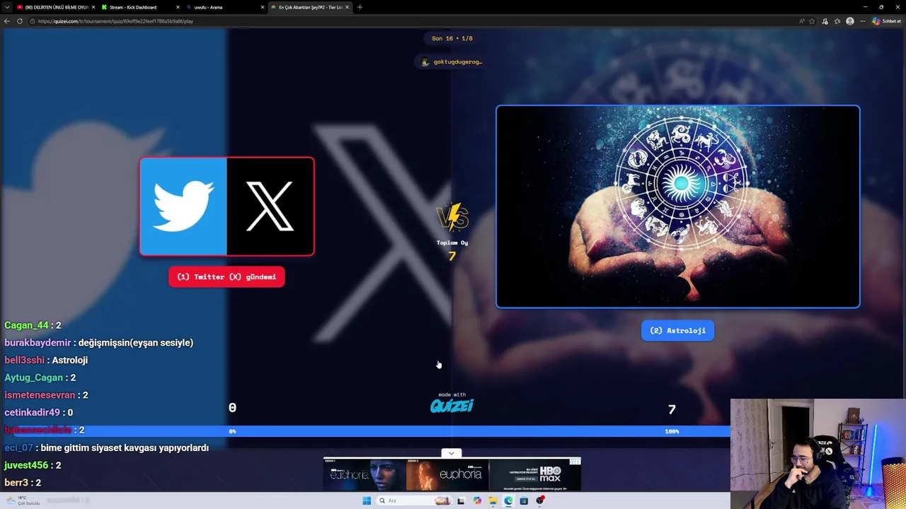The height and width of the screenshot is (509, 906).
Task: Open the HBO Max ad panel
Action: 534,475
